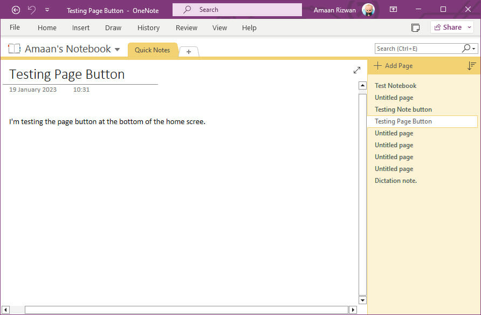The height and width of the screenshot is (315, 481).
Task: Switch to the Insert tab
Action: click(81, 28)
